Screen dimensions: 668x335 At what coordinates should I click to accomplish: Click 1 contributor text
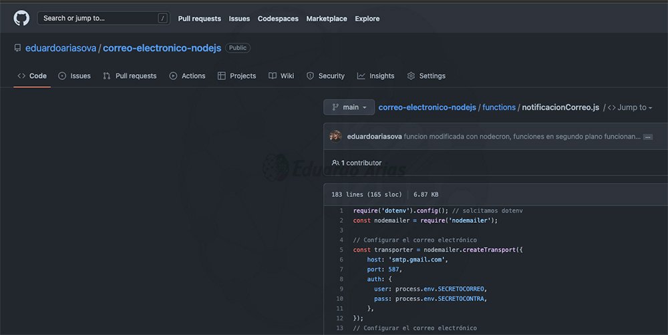(x=361, y=163)
